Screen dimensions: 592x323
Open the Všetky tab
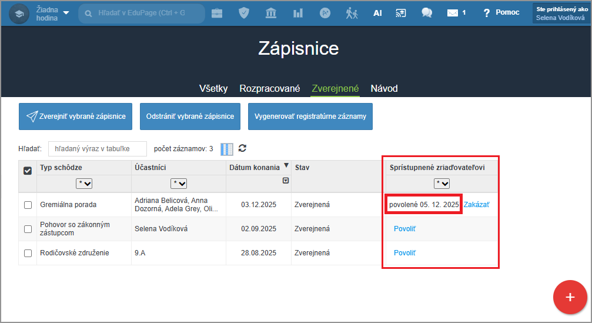point(213,88)
